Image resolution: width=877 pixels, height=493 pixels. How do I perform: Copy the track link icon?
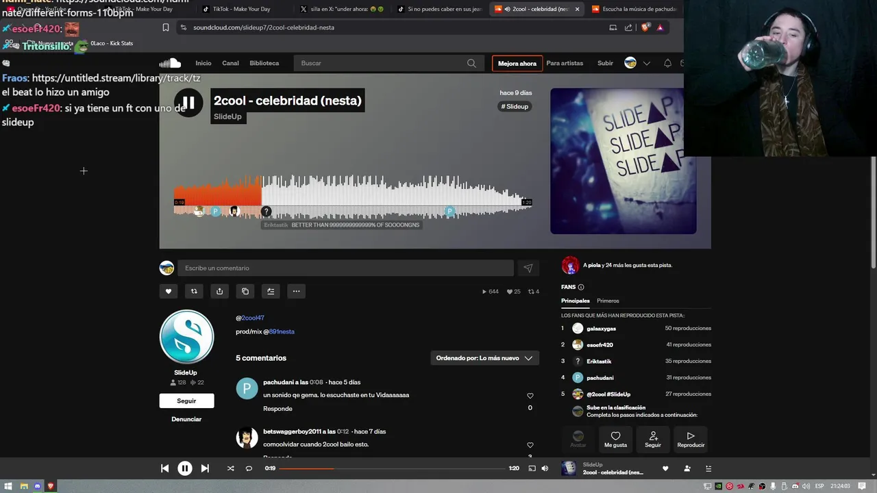tap(245, 291)
